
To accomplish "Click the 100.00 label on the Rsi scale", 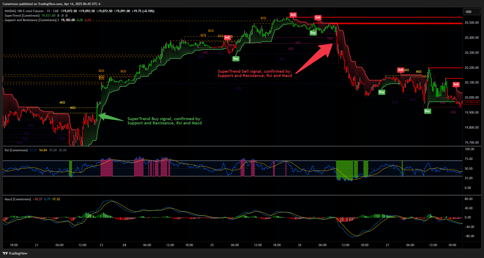I will 469,149.
